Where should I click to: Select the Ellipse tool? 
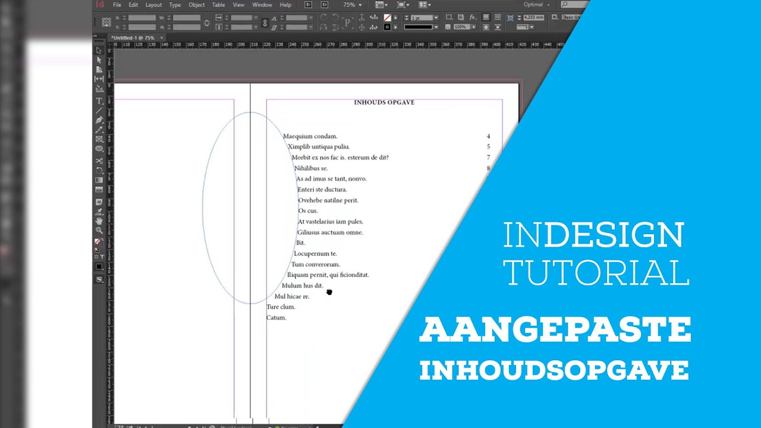[x=99, y=149]
